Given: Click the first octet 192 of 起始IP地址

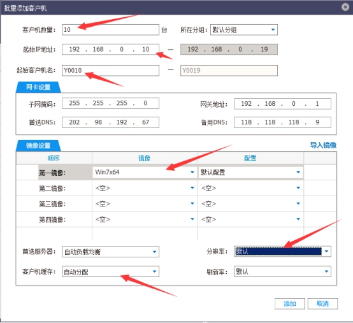Looking at the screenshot, I should click(75, 49).
